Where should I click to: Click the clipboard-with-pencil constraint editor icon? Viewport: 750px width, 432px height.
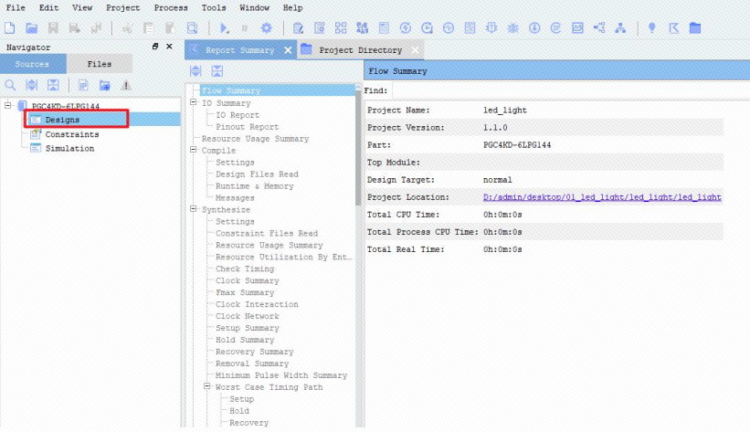click(x=298, y=28)
